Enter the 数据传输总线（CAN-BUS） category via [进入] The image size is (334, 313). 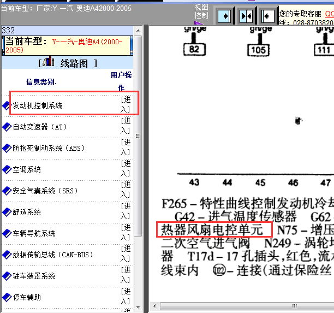(126, 253)
